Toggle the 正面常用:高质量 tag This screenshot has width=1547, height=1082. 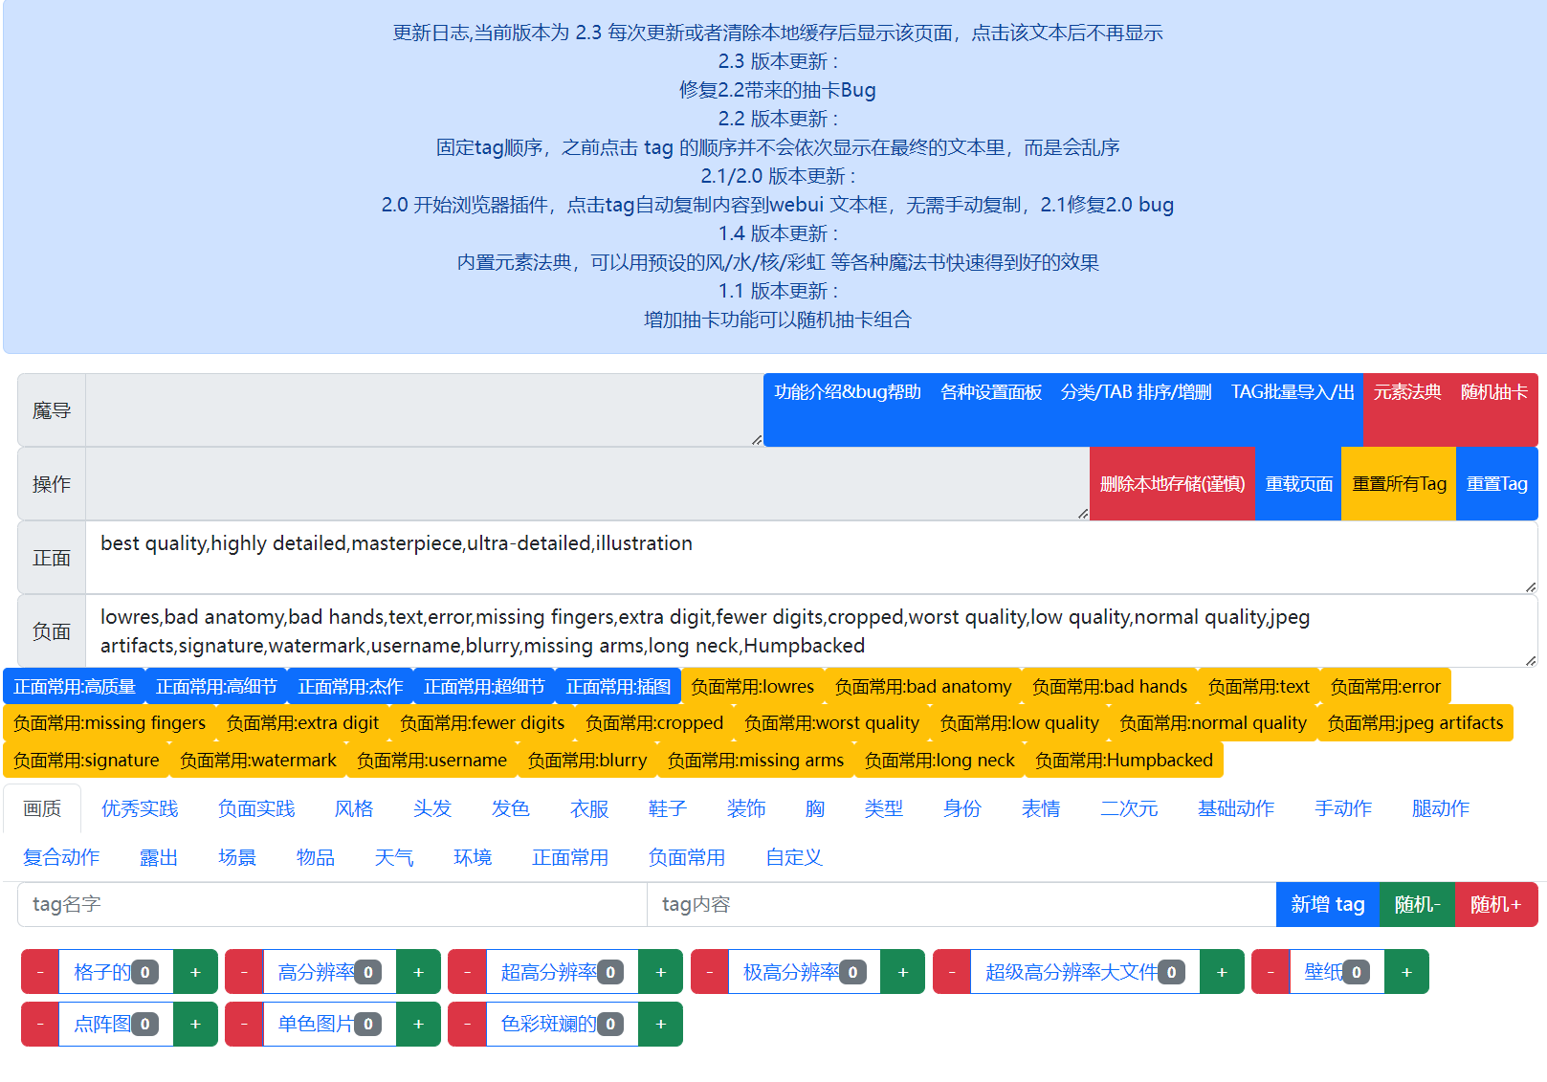point(74,686)
